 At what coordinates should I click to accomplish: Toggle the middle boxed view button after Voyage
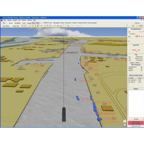tap(35, 23)
